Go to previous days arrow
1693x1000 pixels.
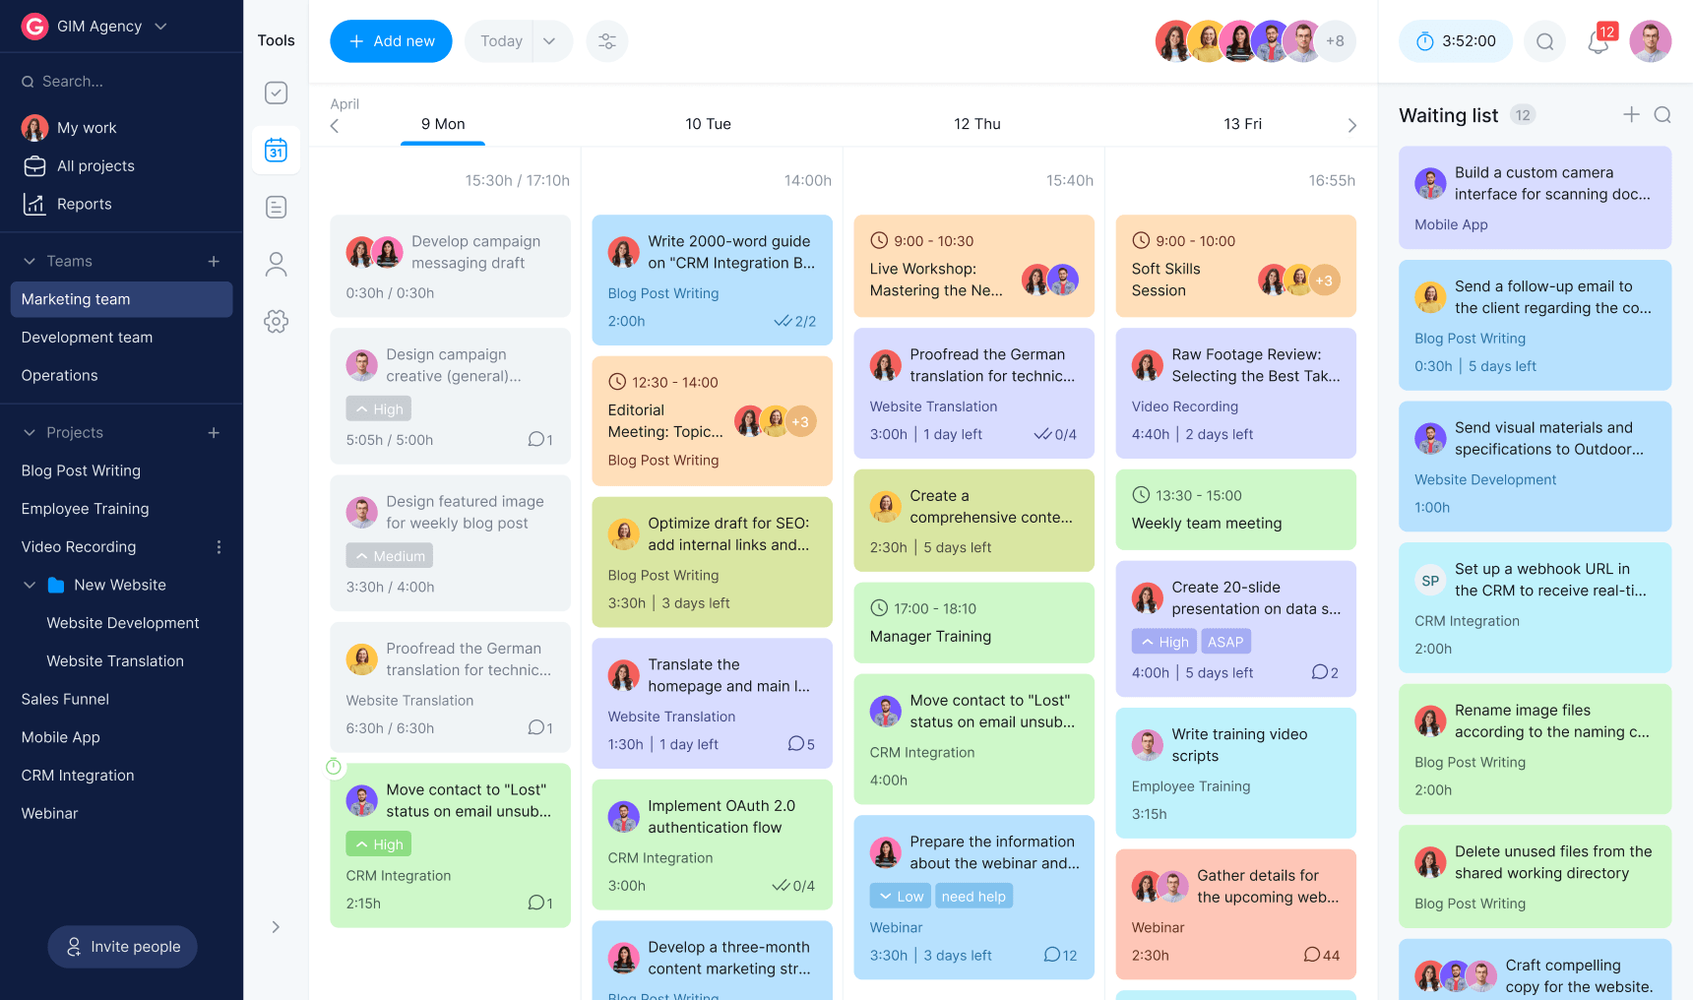pyautogui.click(x=335, y=125)
